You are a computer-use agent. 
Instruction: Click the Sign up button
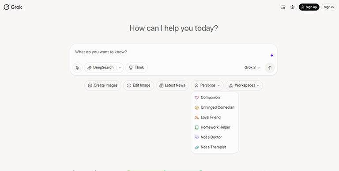pos(309,7)
